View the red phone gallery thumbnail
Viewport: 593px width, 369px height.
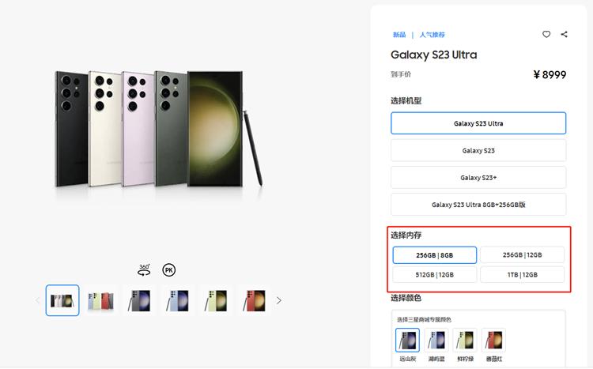tap(254, 300)
